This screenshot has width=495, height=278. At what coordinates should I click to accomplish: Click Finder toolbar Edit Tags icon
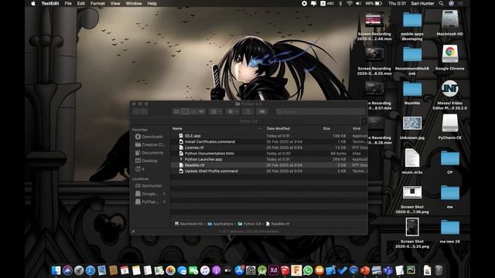(x=261, y=111)
